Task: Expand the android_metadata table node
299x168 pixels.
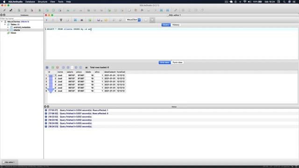Action: [8, 28]
